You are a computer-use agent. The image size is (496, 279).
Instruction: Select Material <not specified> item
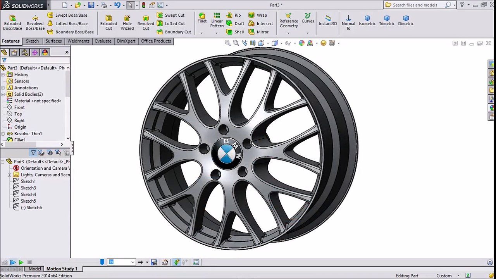34,101
